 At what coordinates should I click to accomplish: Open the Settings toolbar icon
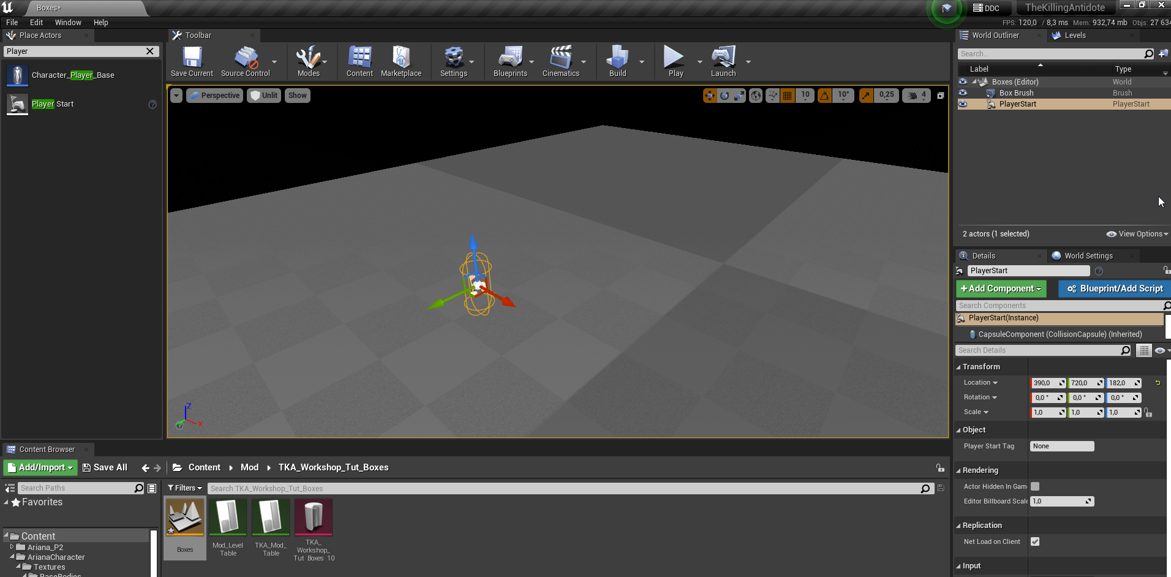coord(453,61)
